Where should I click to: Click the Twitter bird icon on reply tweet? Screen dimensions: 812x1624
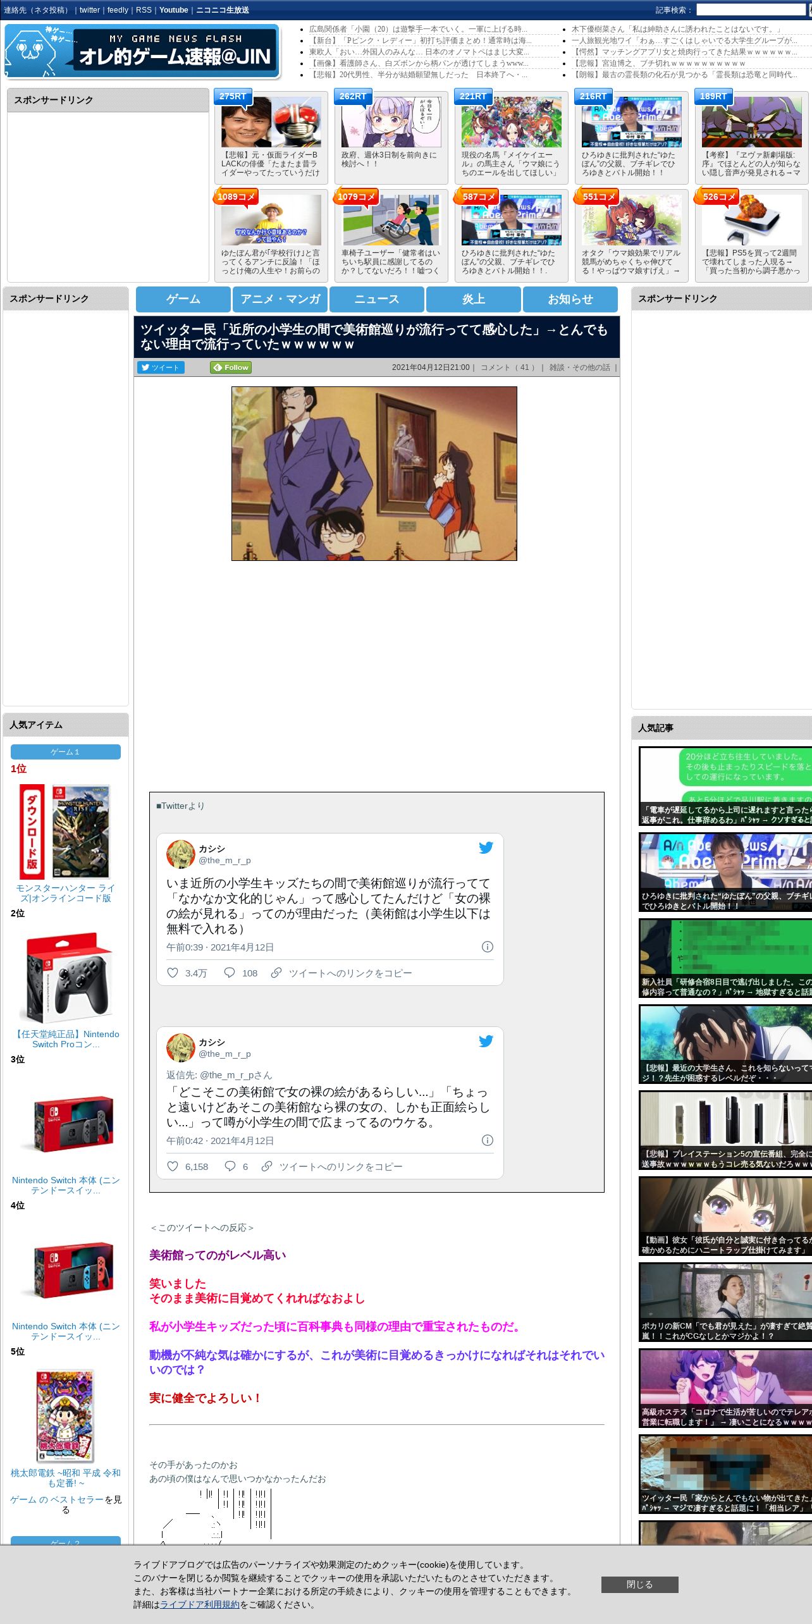pos(486,1041)
